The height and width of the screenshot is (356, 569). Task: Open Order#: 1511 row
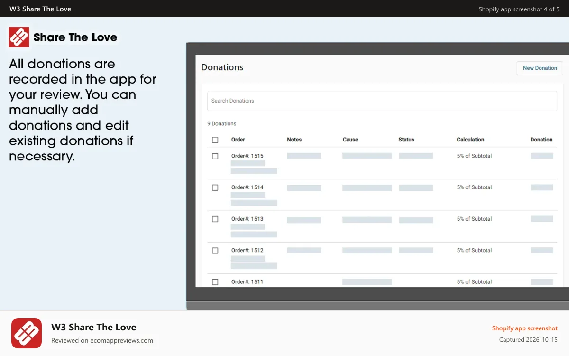[382, 281]
